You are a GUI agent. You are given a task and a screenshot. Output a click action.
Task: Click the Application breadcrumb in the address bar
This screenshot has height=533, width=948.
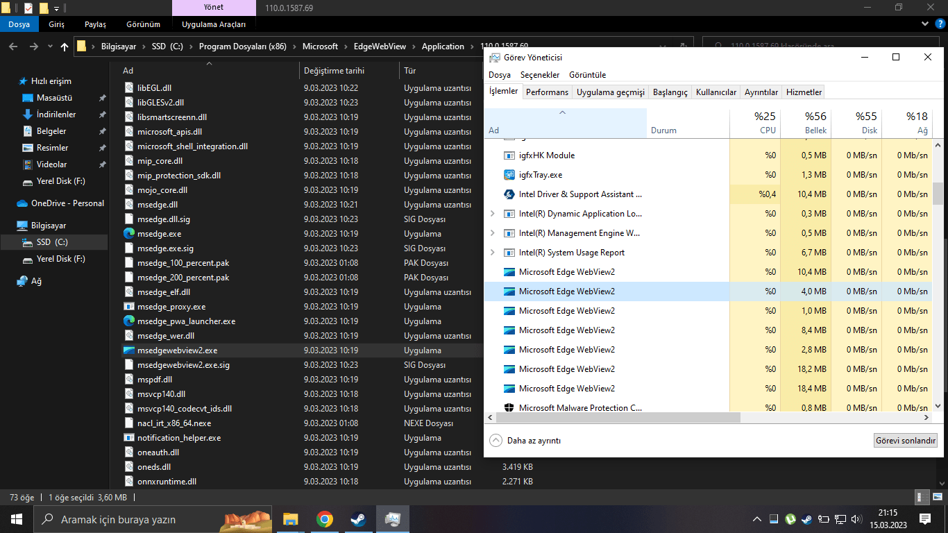pyautogui.click(x=443, y=46)
